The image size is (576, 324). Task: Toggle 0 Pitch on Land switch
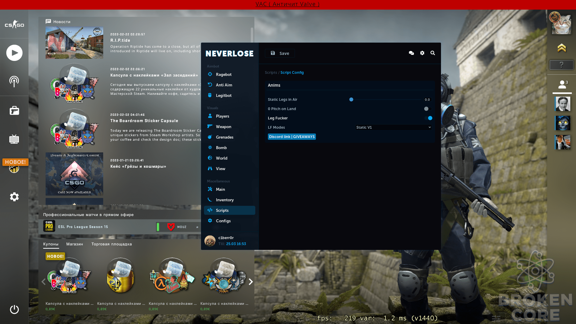click(x=428, y=109)
